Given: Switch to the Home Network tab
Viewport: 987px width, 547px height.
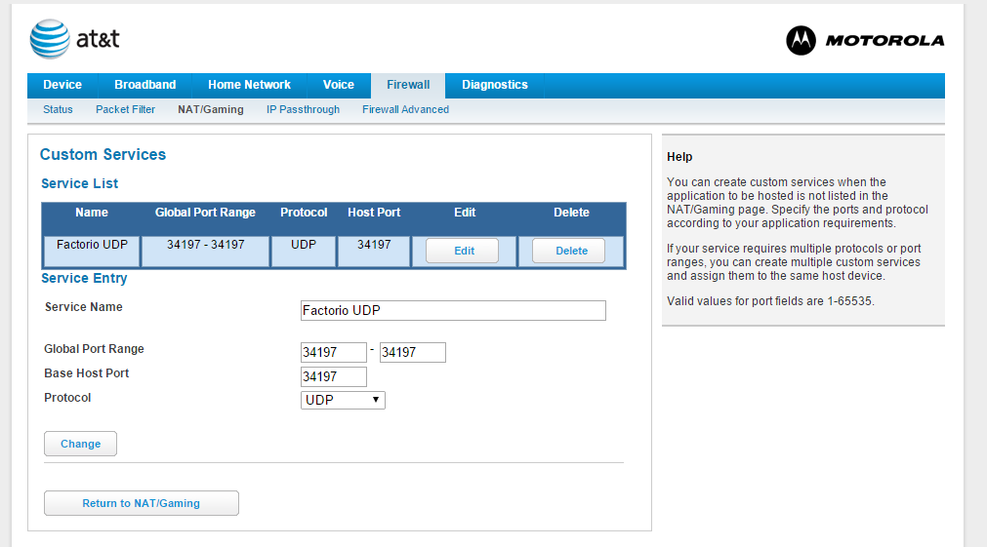Looking at the screenshot, I should coord(249,85).
